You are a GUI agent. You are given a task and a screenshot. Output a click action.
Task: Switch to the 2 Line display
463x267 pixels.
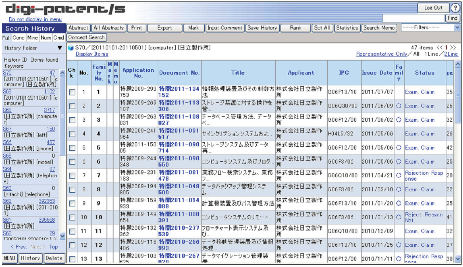(x=450, y=54)
